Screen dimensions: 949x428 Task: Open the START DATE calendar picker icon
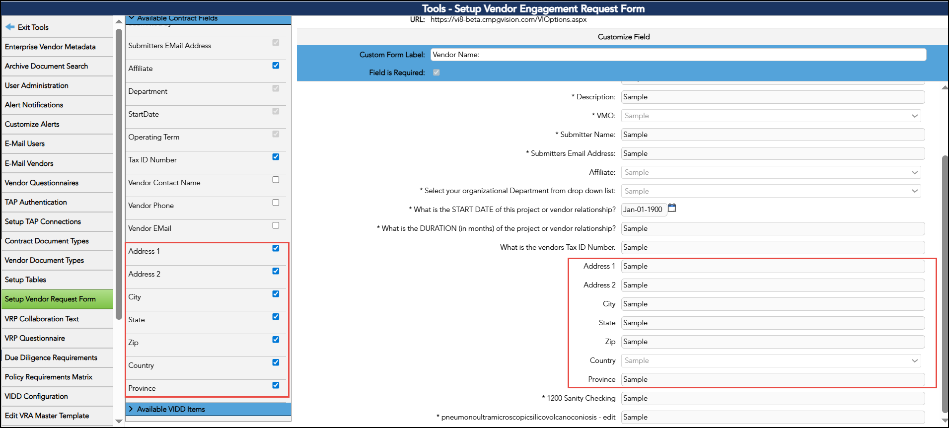[x=672, y=208]
